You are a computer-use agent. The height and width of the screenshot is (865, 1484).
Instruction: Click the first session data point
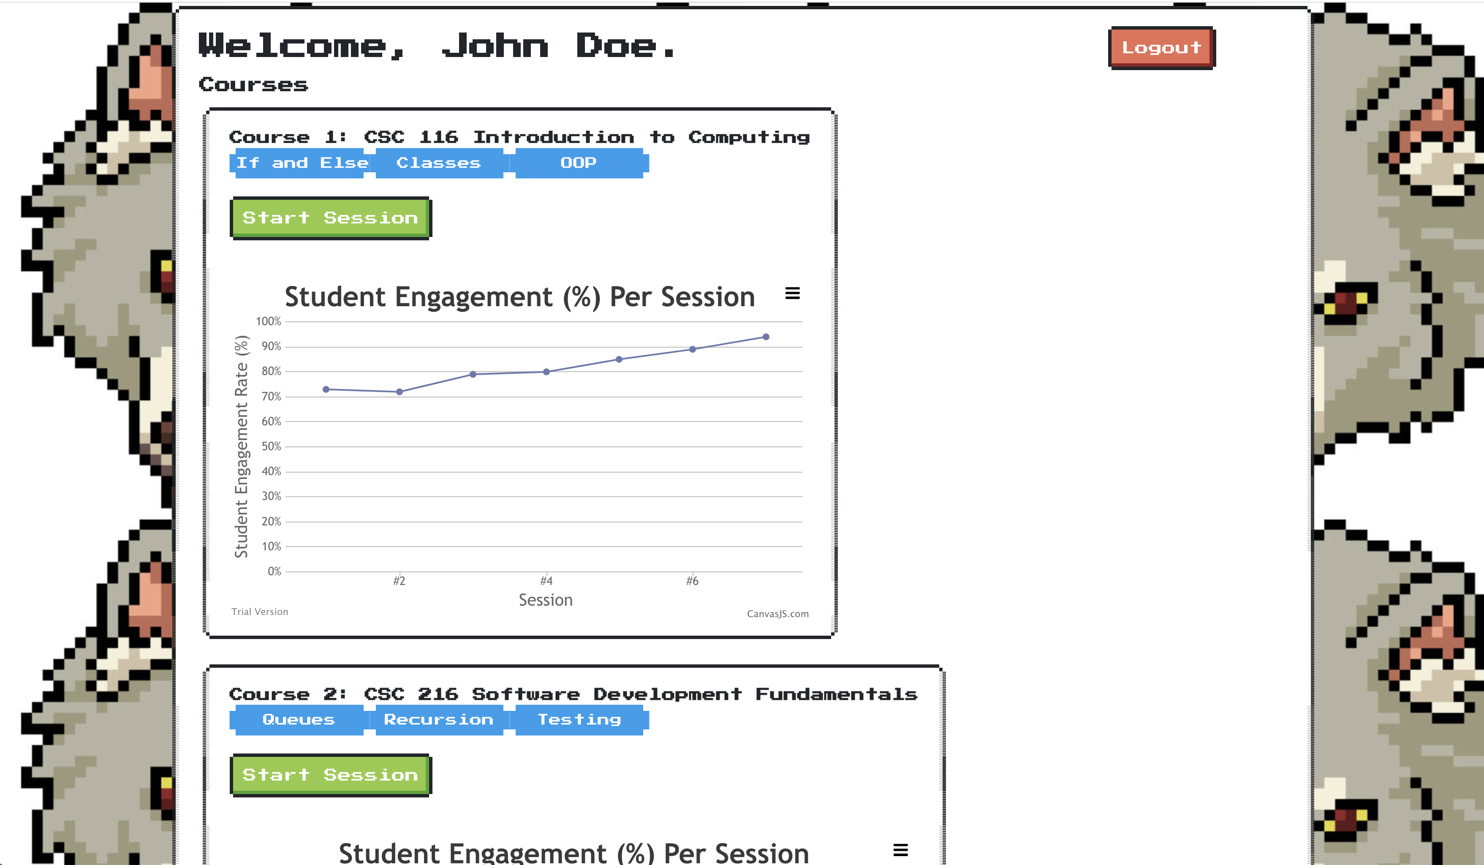pos(326,389)
